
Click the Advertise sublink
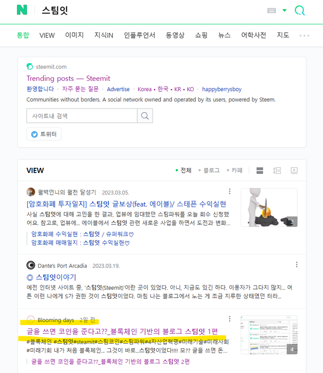pyautogui.click(x=118, y=89)
